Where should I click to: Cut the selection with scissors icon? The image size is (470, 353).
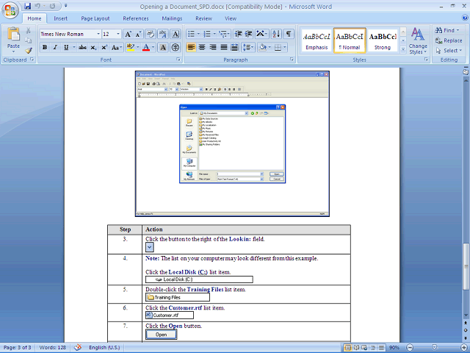(28, 30)
